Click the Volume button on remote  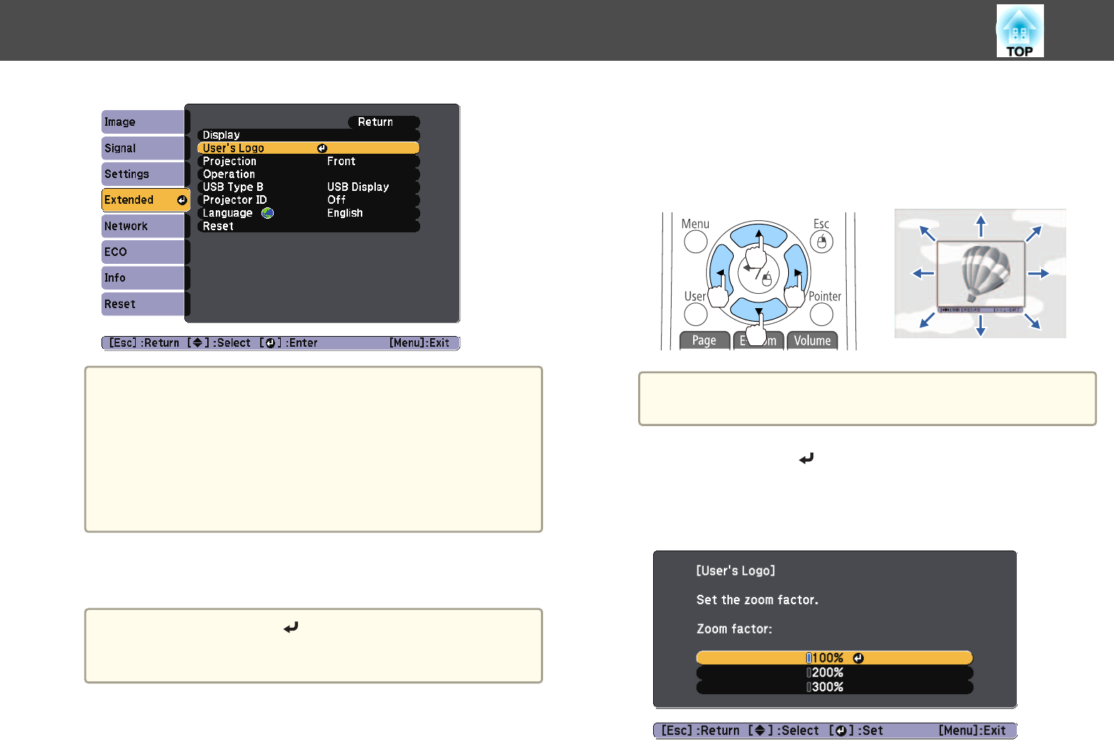(x=812, y=341)
